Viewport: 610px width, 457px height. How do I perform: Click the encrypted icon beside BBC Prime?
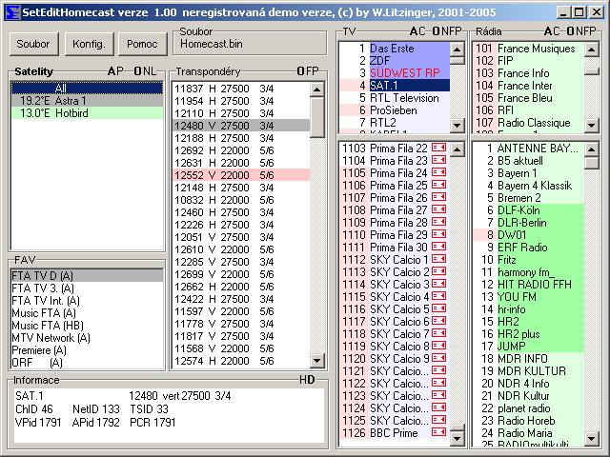[438, 432]
